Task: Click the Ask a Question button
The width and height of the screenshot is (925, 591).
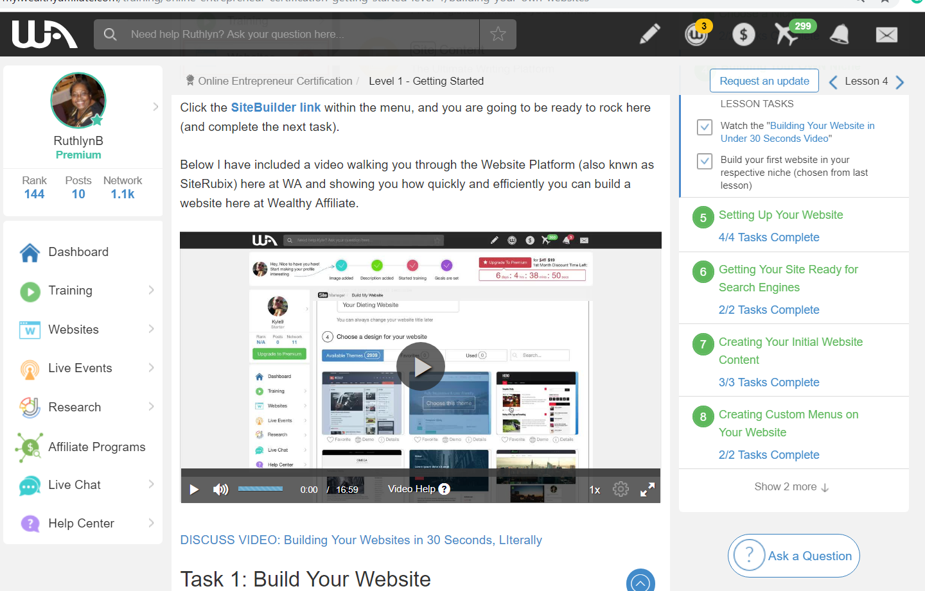Action: pos(794,556)
